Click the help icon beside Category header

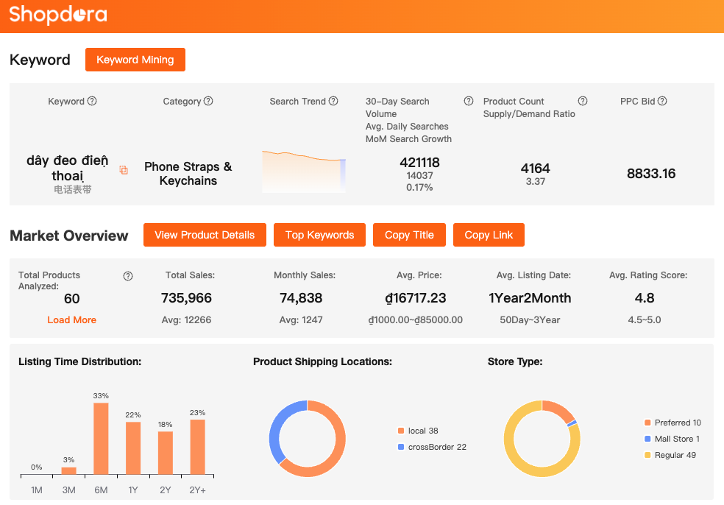(x=208, y=102)
